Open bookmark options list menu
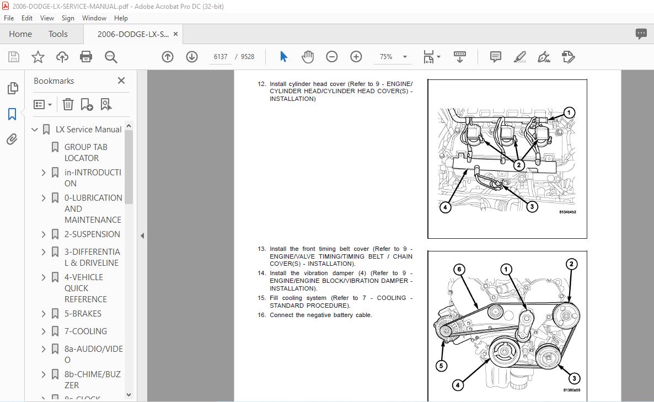654x402 pixels. tap(42, 104)
